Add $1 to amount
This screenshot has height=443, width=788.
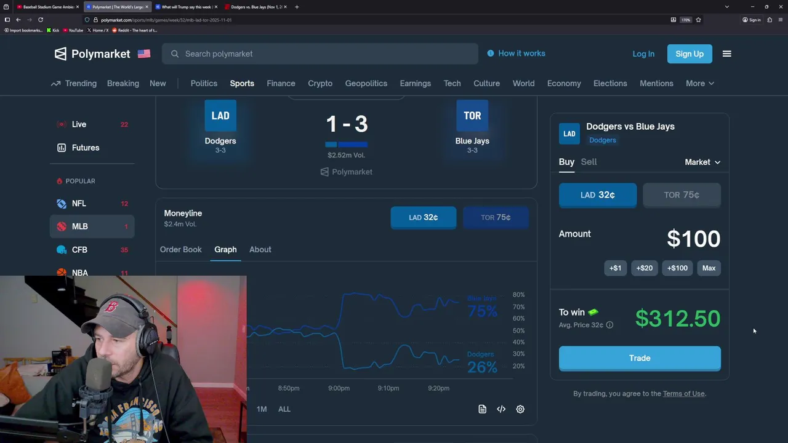pos(615,268)
